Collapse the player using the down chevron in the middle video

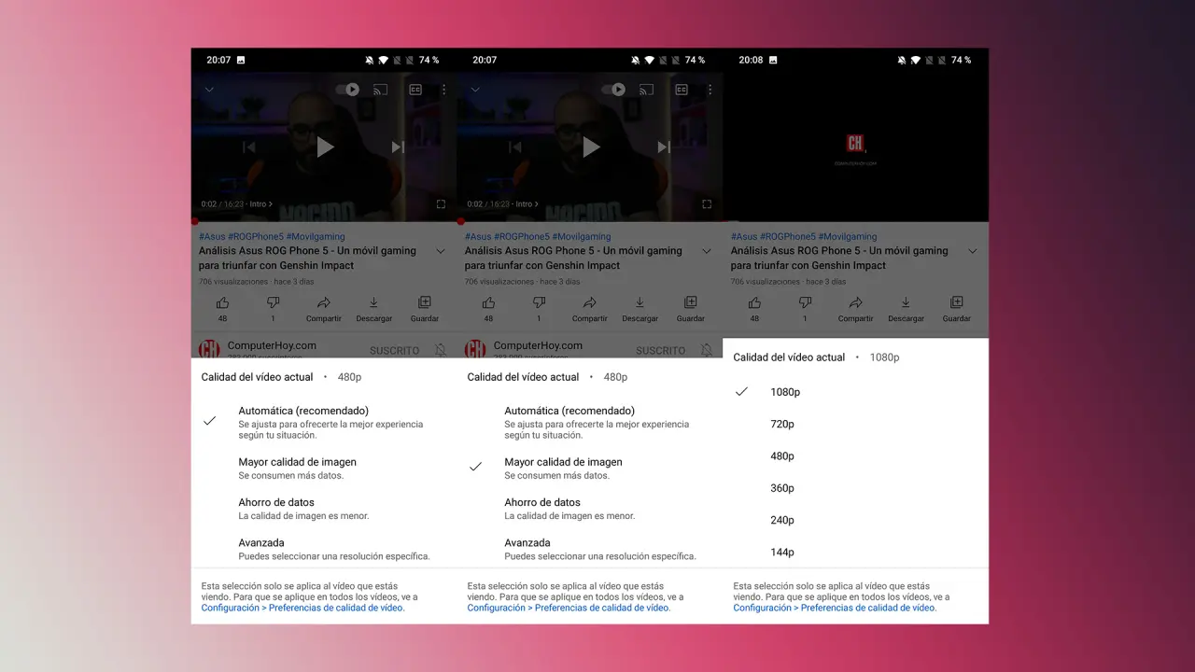point(475,90)
